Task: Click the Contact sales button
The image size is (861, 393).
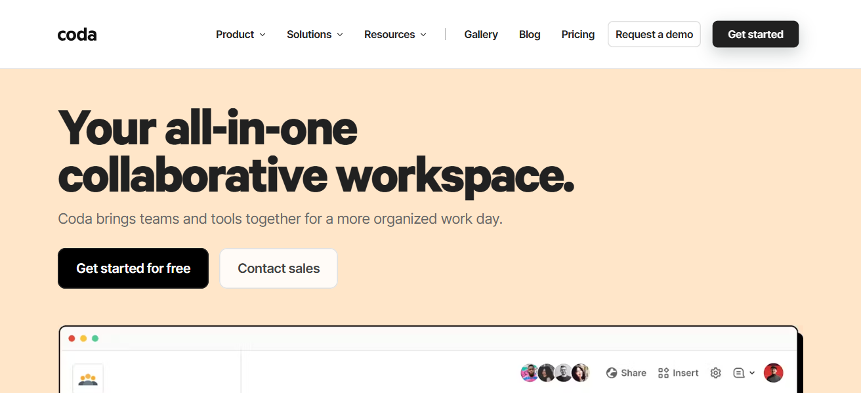Action: click(x=279, y=268)
